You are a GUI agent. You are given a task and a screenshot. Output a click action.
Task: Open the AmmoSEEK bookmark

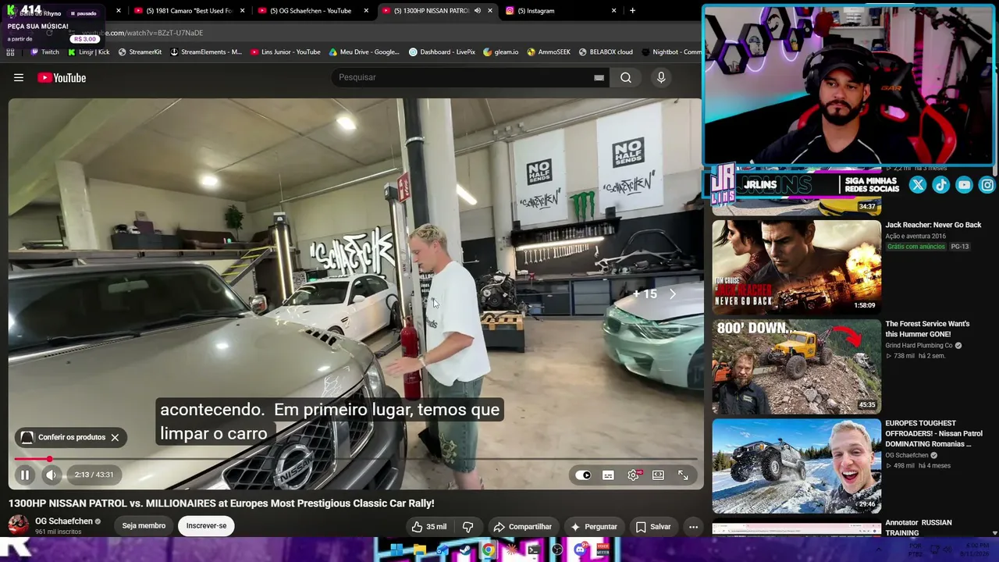pos(548,52)
